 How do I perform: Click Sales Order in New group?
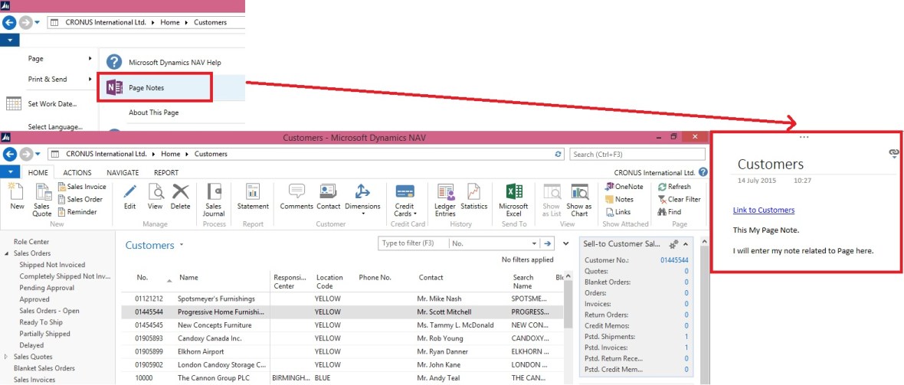coord(80,200)
